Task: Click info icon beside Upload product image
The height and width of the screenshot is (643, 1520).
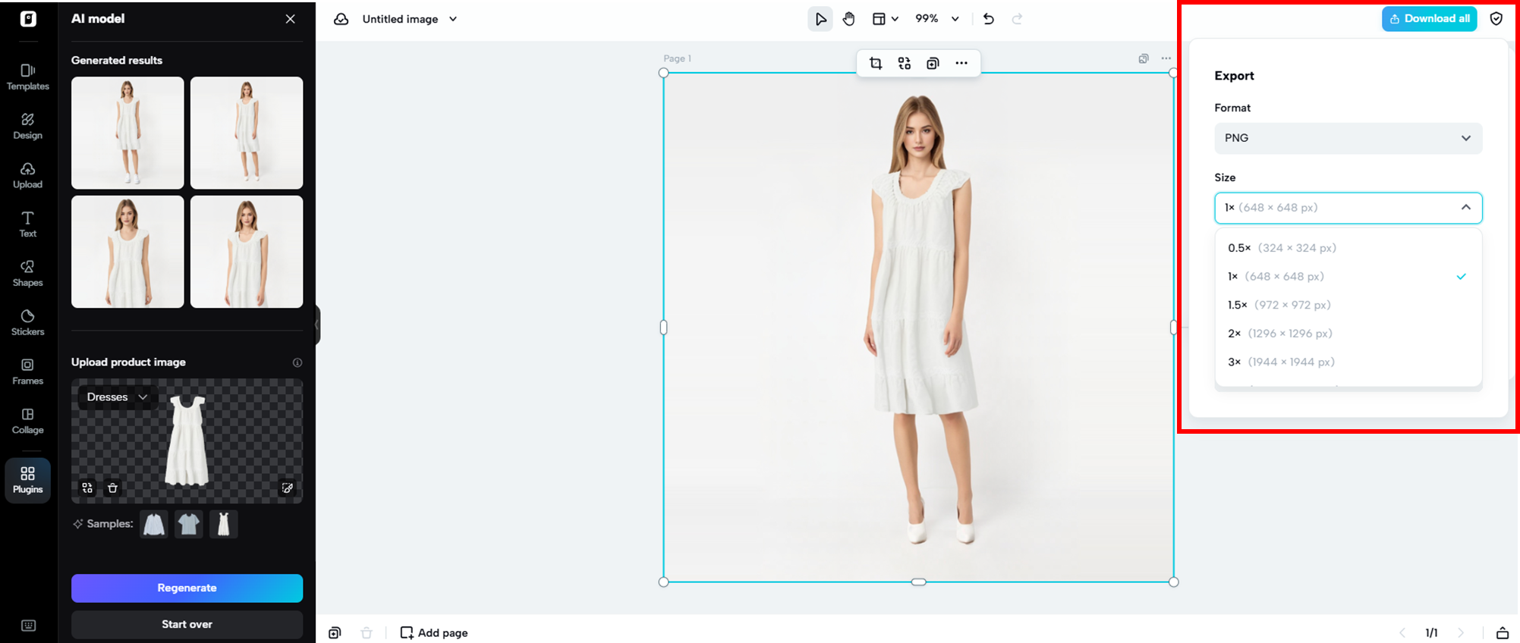Action: [x=297, y=362]
